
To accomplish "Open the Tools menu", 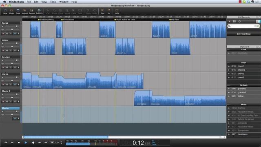I will (53, 2).
